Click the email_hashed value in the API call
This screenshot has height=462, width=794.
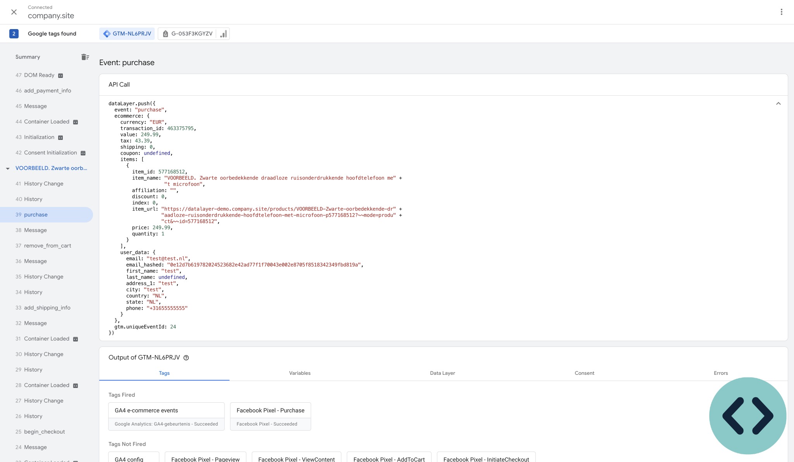coord(264,265)
